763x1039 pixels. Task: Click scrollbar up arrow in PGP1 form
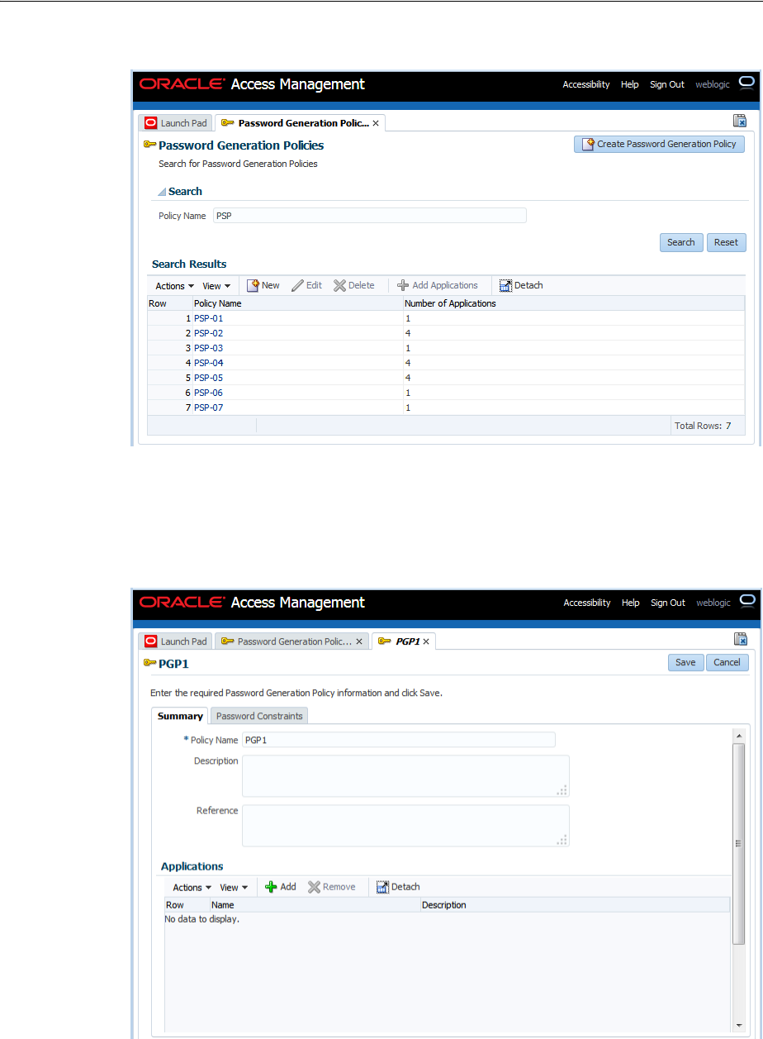tap(739, 735)
